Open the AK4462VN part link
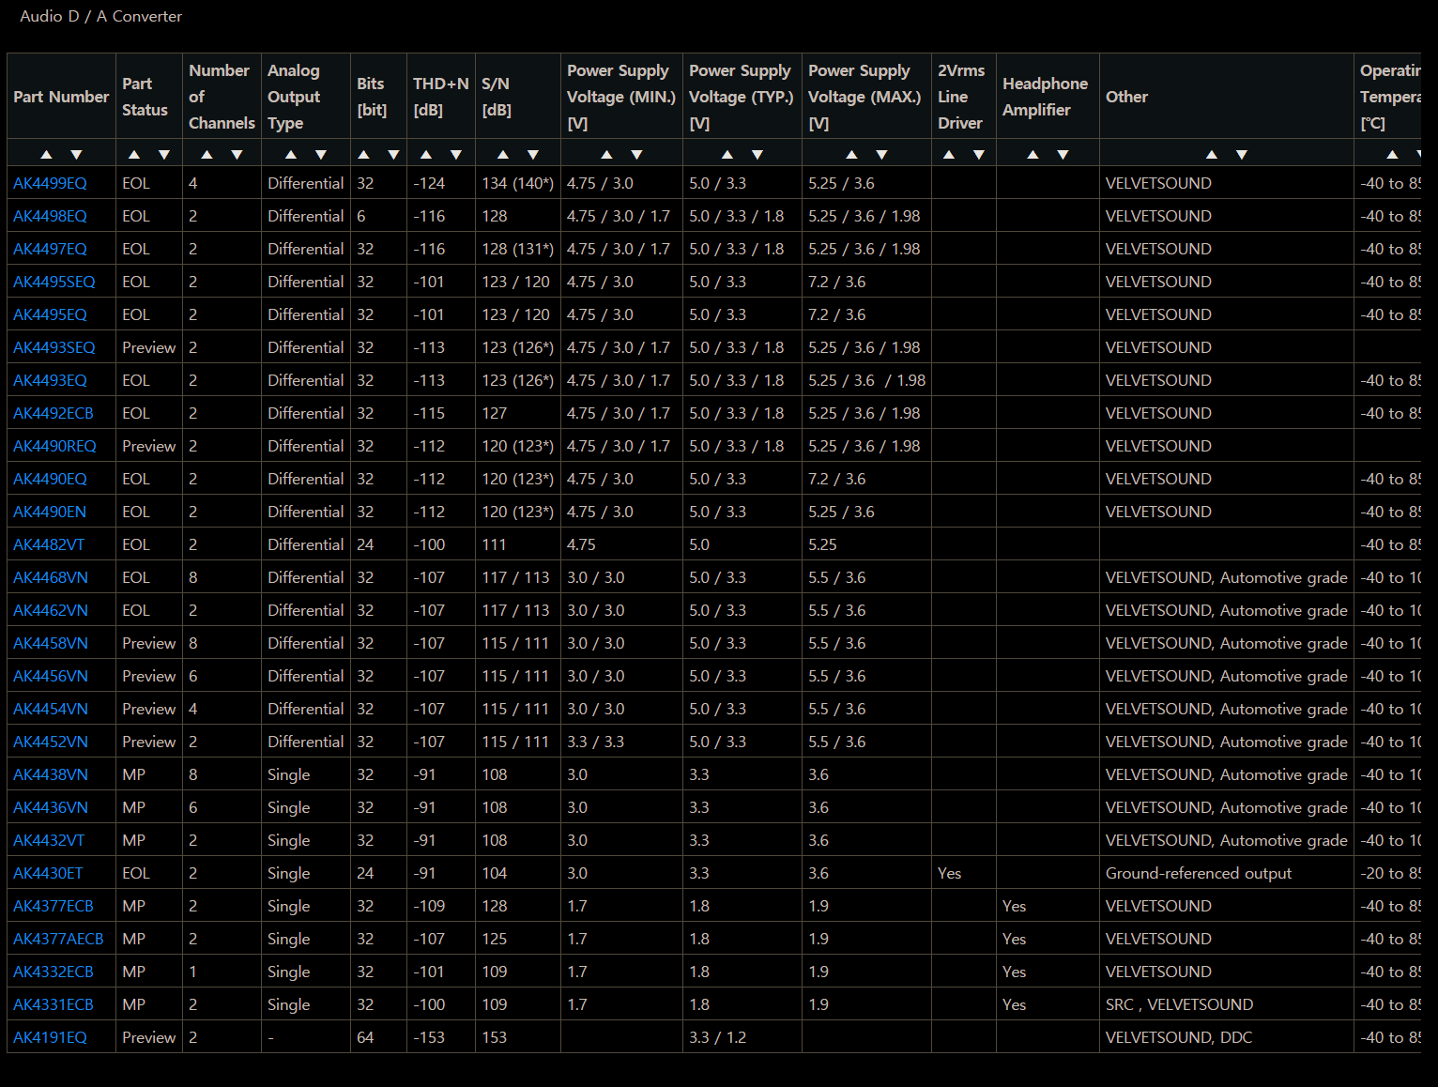The height and width of the screenshot is (1087, 1438). tap(51, 610)
